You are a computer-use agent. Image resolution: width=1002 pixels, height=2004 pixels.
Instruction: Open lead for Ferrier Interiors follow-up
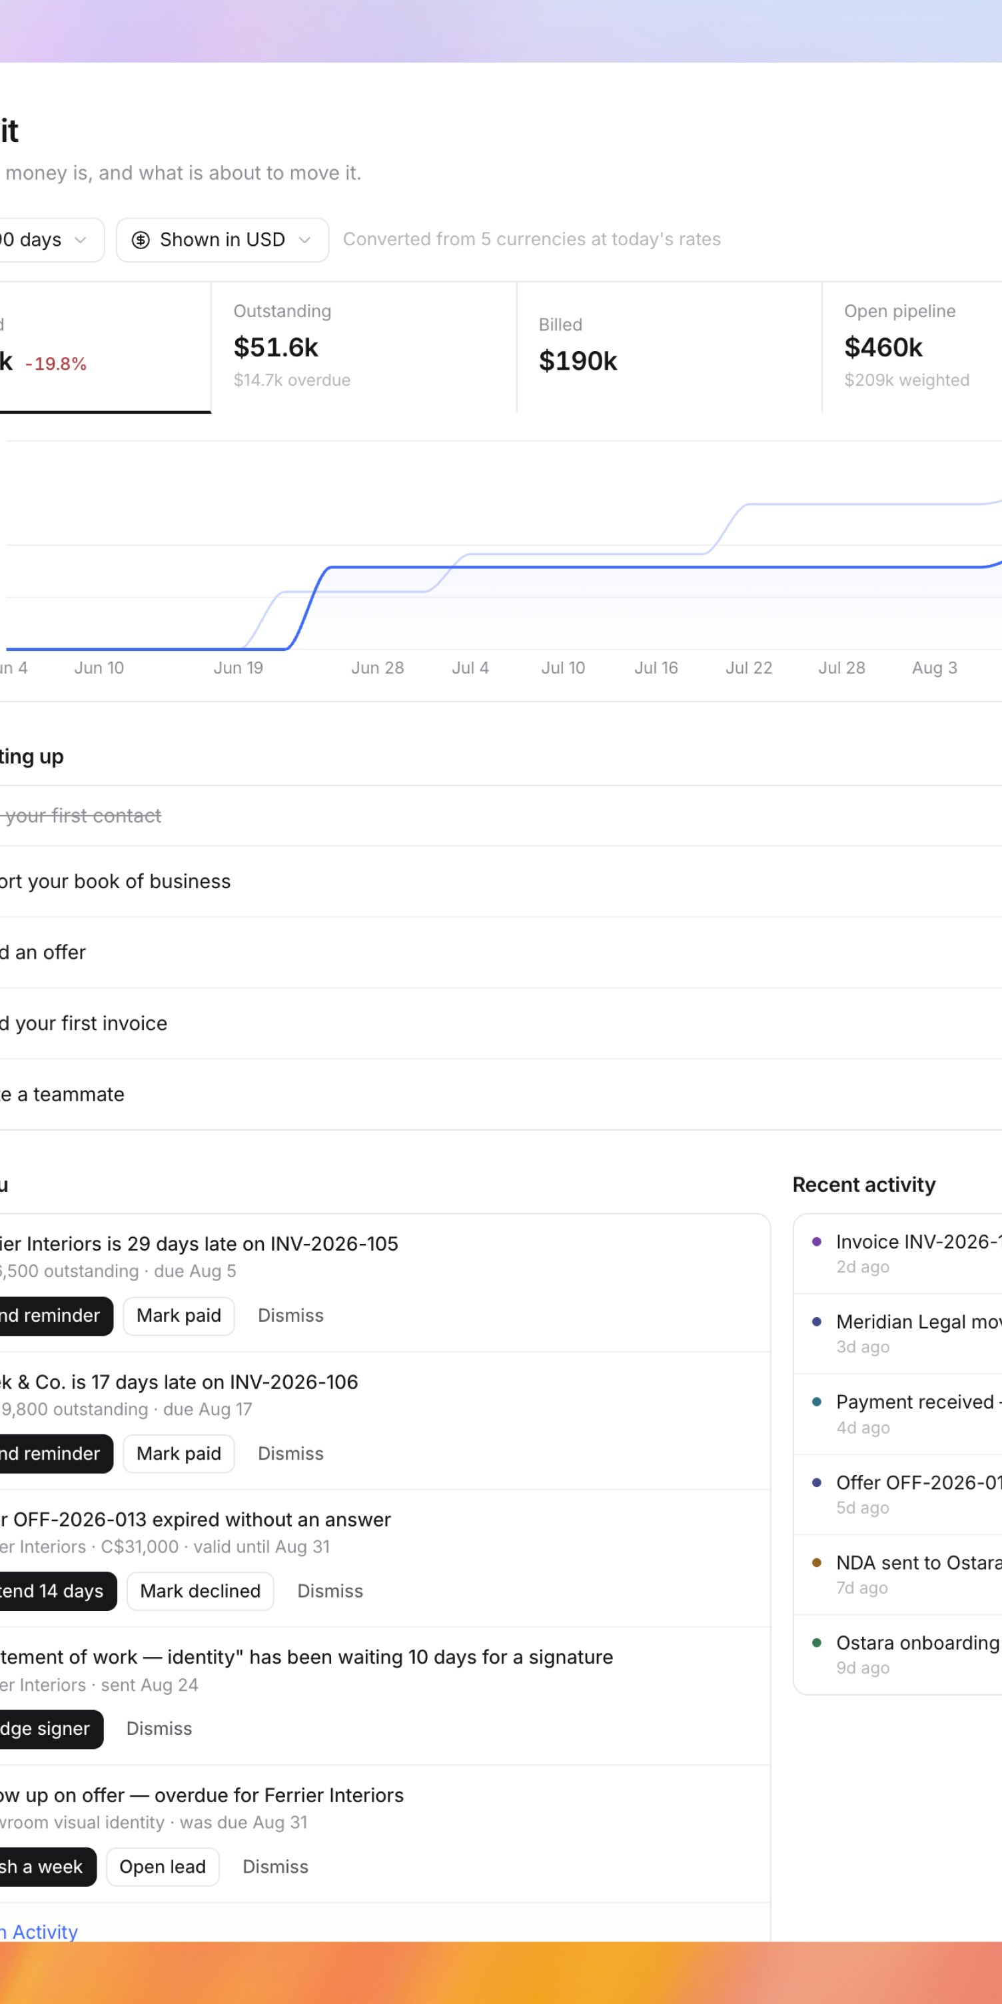coord(163,1866)
